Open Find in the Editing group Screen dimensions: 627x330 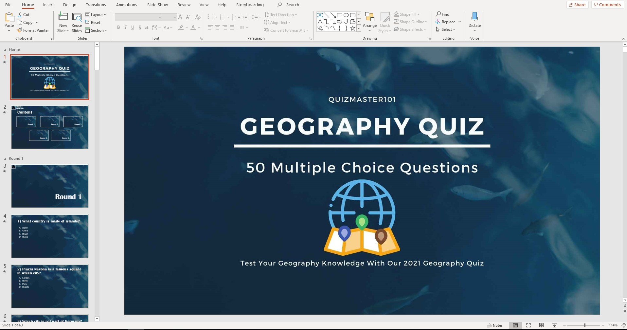coord(443,14)
